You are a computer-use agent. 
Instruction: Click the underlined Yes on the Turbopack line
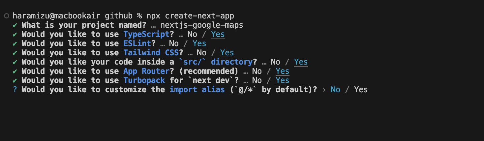point(282,80)
